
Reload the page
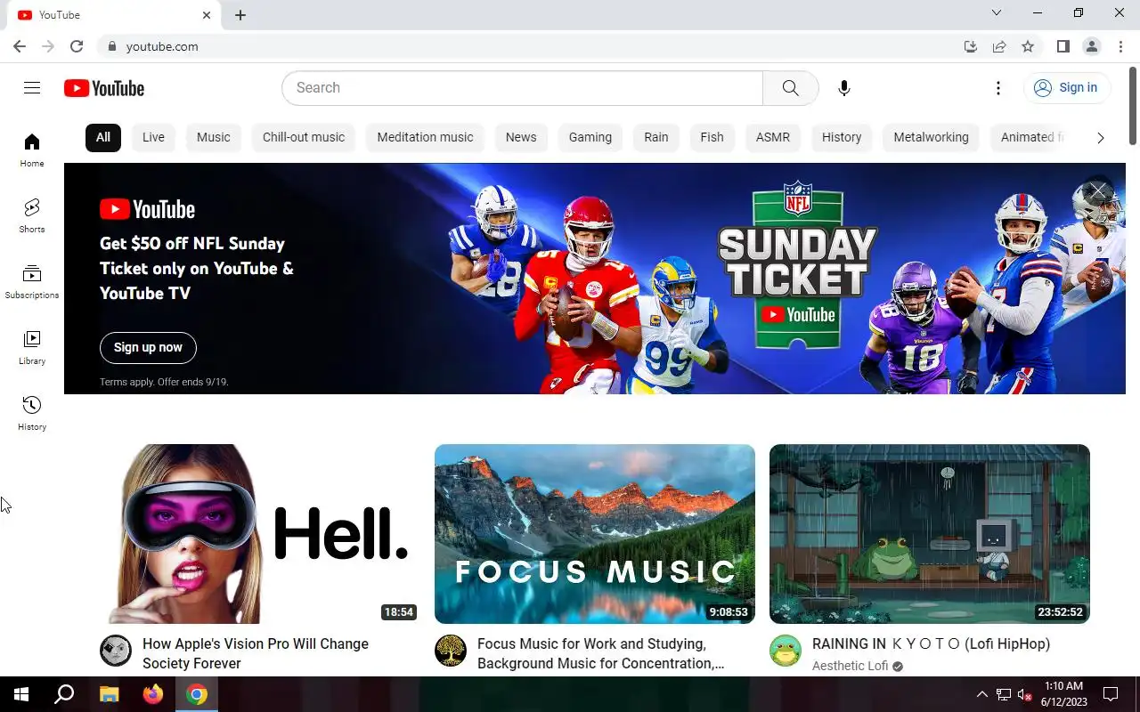pos(77,46)
